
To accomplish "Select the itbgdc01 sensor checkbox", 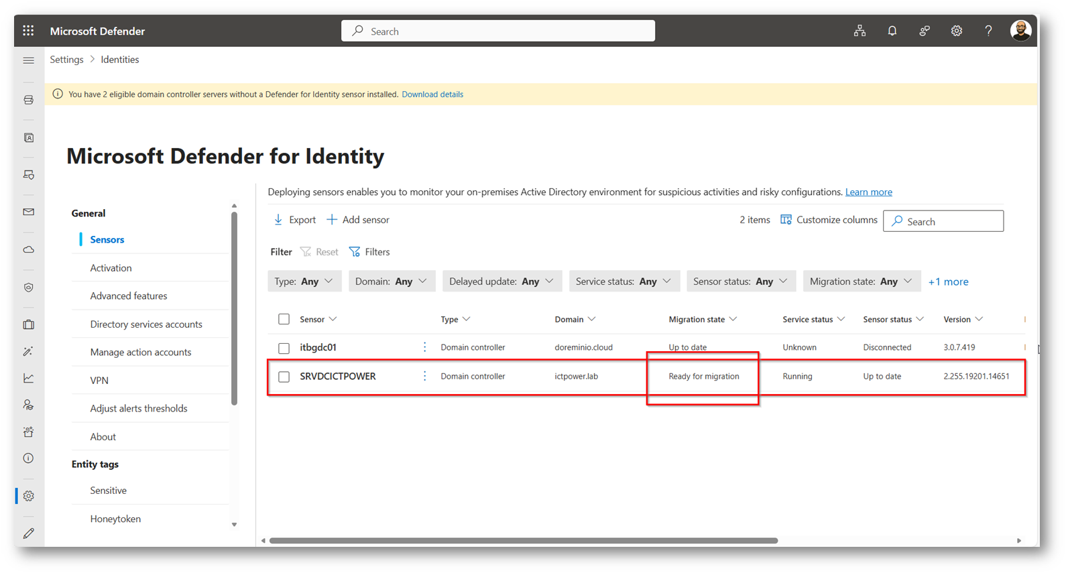I will coord(284,348).
